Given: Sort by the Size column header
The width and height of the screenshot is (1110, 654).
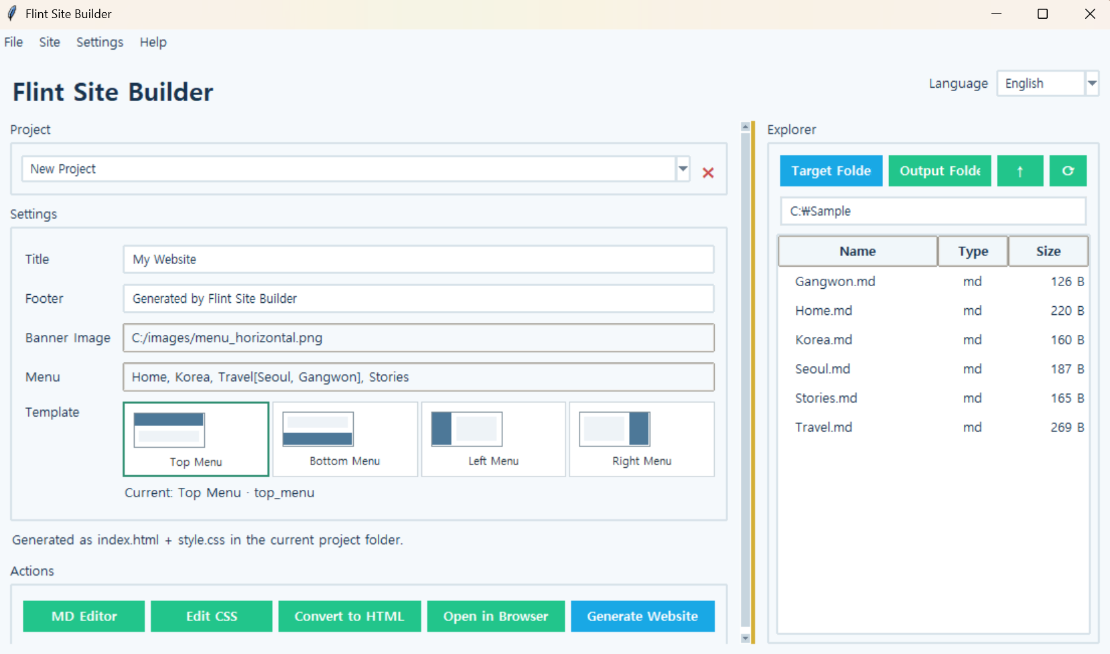Looking at the screenshot, I should tap(1048, 251).
